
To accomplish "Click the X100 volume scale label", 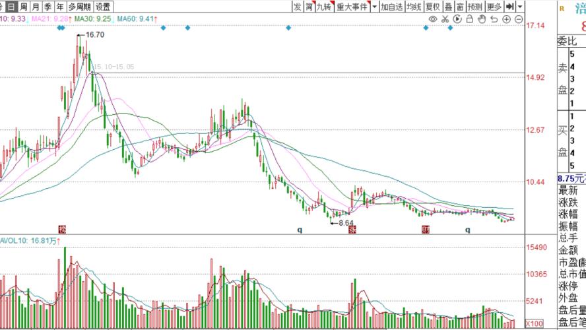I will [x=535, y=323].
